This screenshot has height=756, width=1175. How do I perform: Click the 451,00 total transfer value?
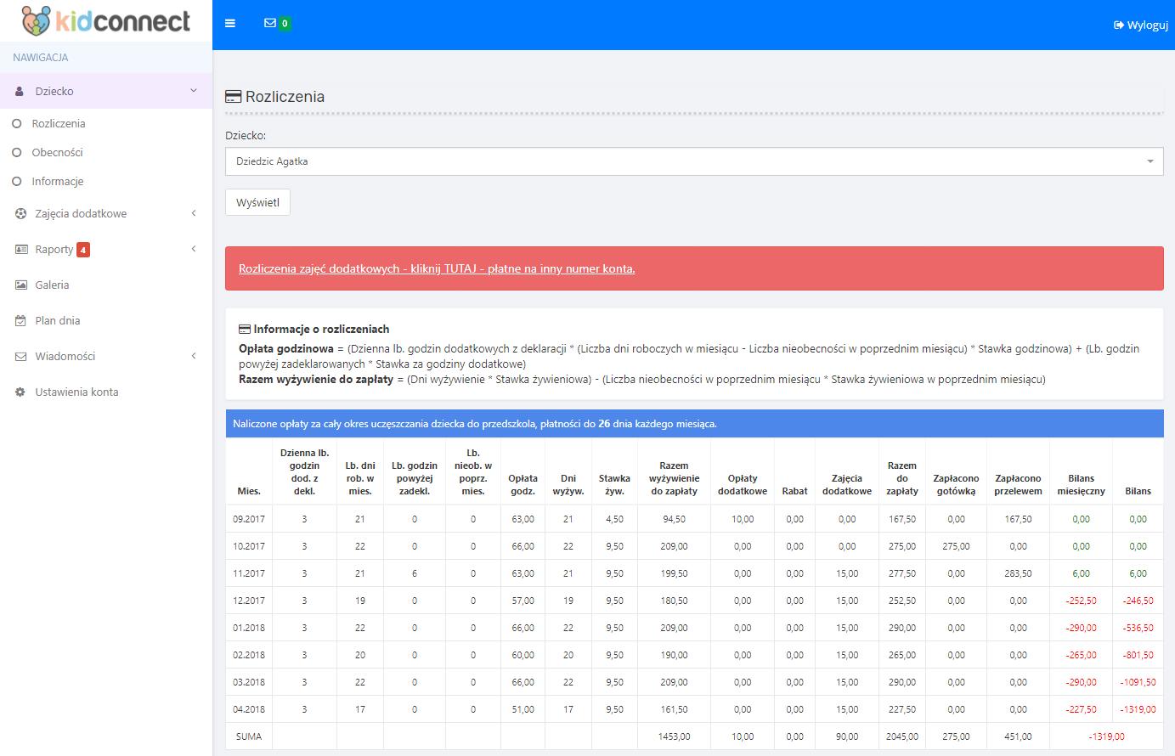point(1019,736)
